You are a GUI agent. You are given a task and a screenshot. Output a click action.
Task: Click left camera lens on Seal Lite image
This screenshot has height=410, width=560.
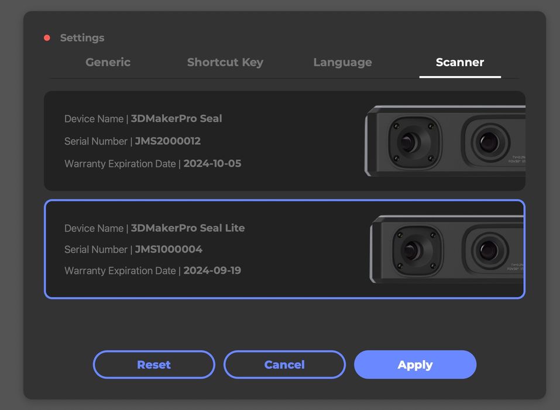414,250
